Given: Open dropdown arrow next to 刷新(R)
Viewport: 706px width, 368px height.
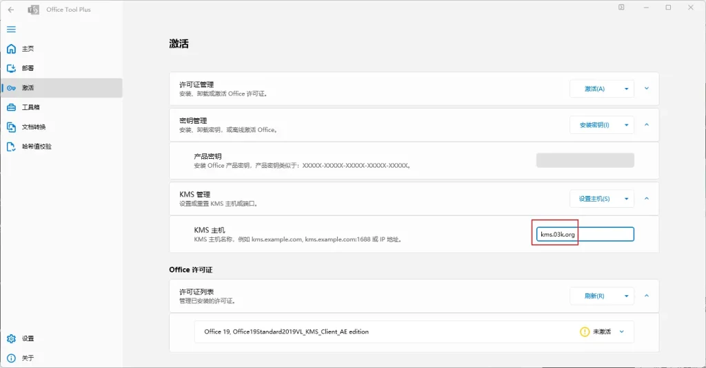Looking at the screenshot, I should (626, 296).
